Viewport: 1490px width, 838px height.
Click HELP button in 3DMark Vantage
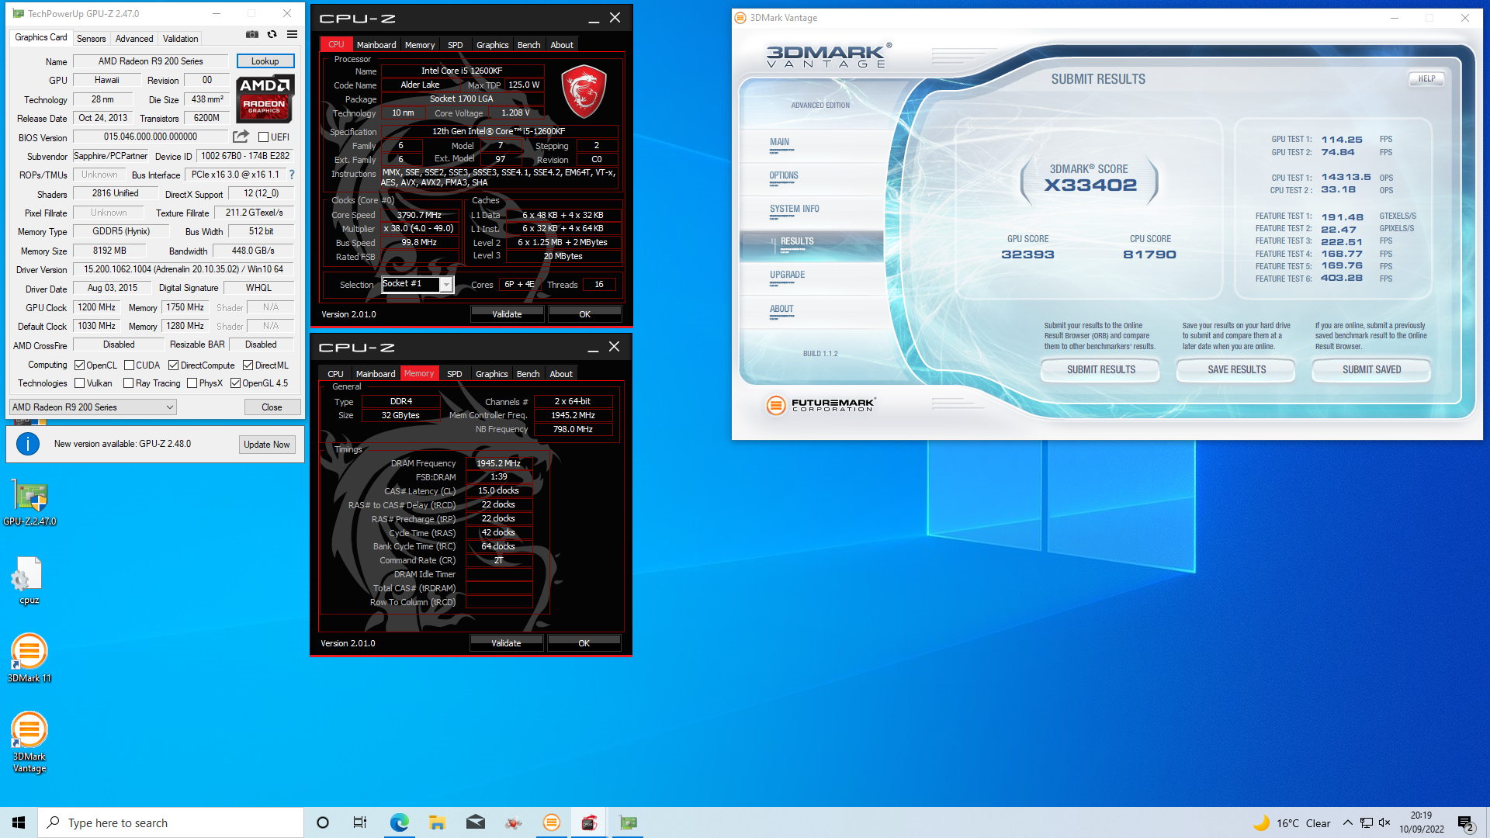(1426, 79)
